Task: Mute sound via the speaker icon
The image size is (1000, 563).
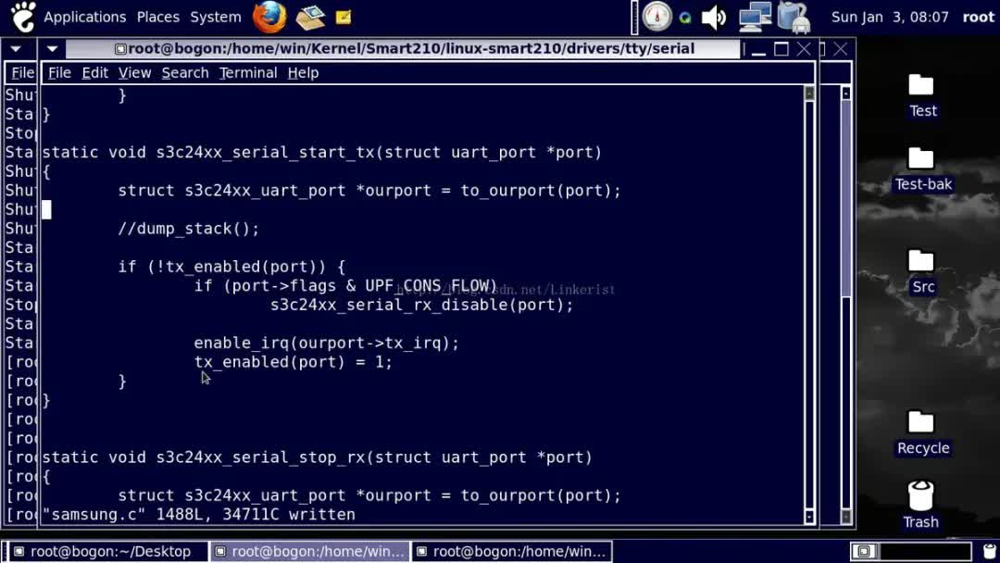Action: pyautogui.click(x=714, y=15)
